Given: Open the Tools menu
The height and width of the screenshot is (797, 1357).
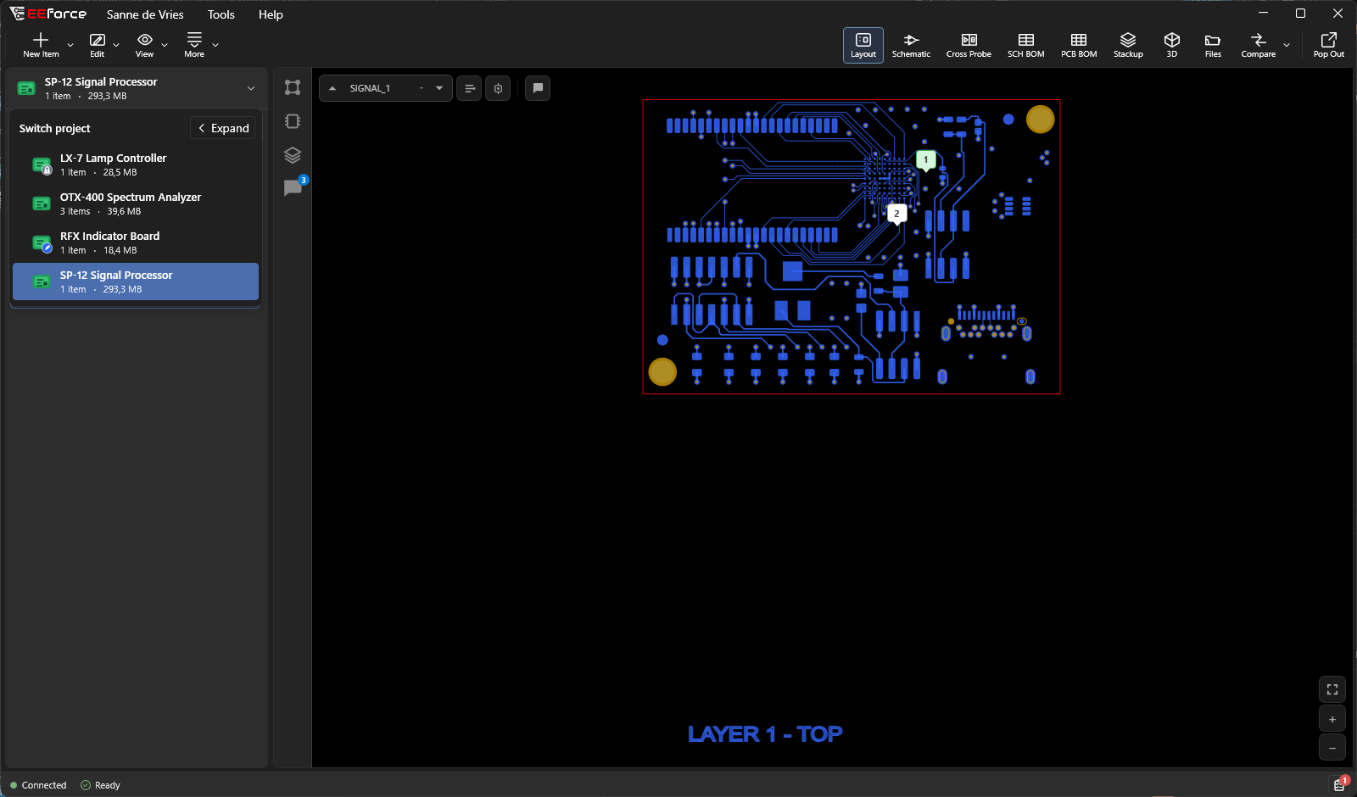Looking at the screenshot, I should 221,14.
